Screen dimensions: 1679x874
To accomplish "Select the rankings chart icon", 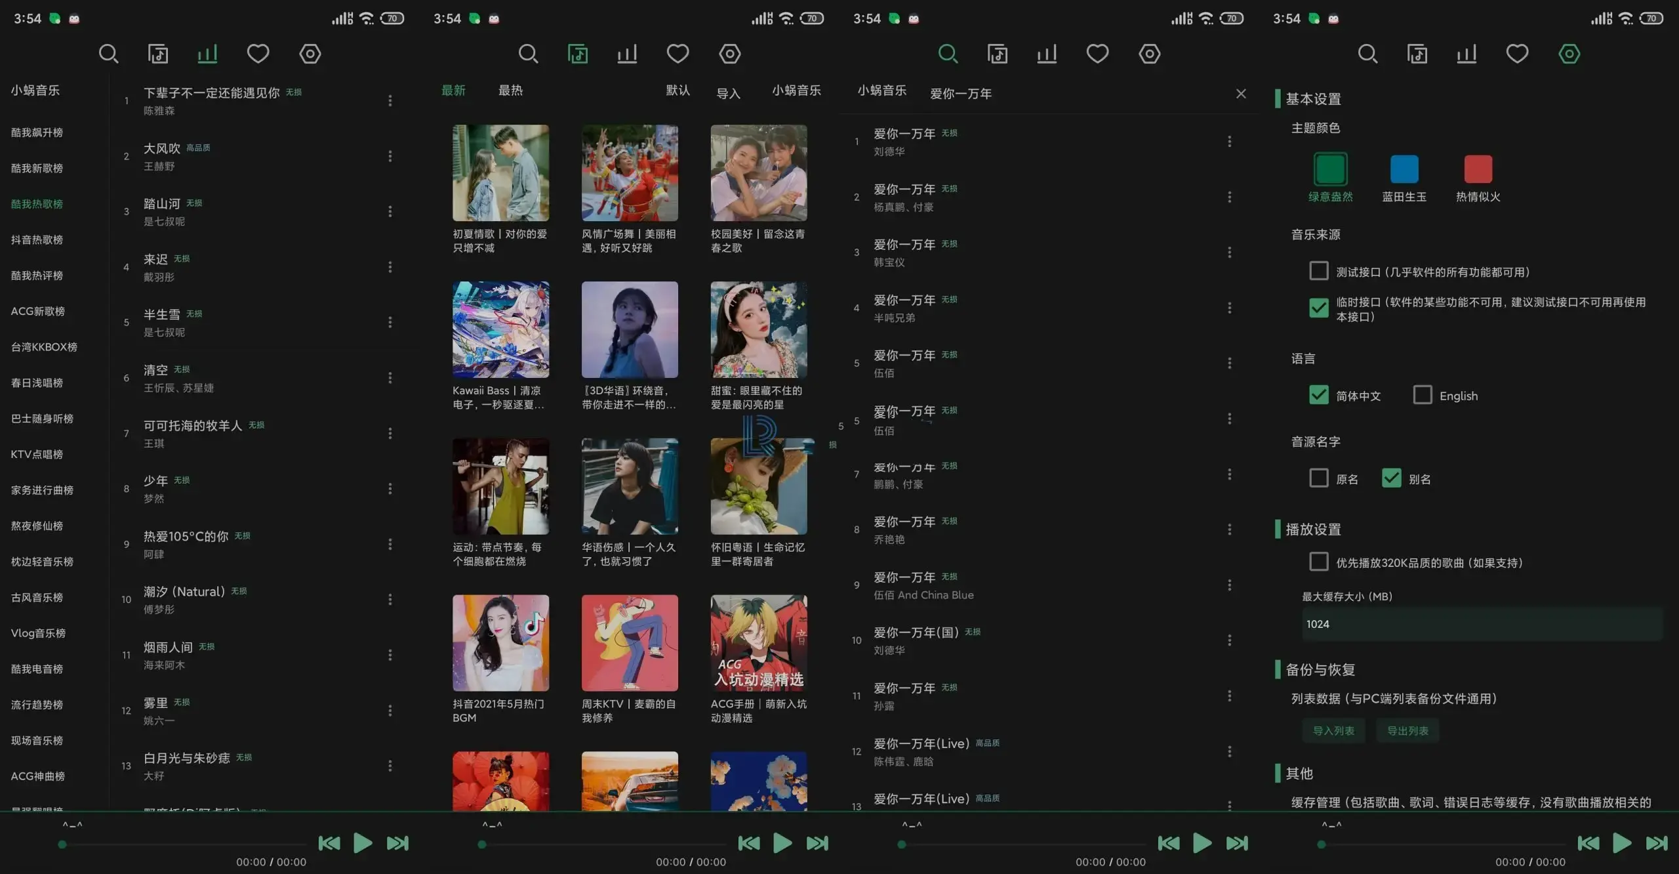I will [207, 54].
